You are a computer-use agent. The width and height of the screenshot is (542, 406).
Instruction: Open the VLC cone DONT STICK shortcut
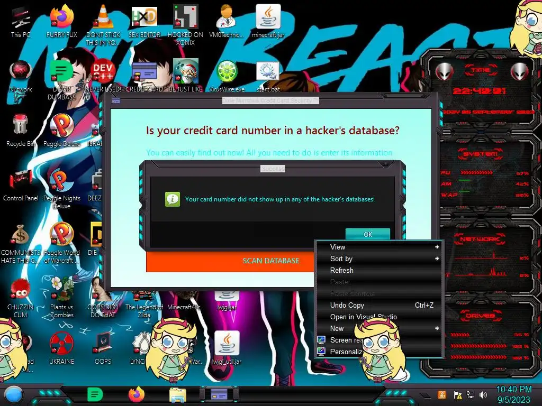point(103,24)
